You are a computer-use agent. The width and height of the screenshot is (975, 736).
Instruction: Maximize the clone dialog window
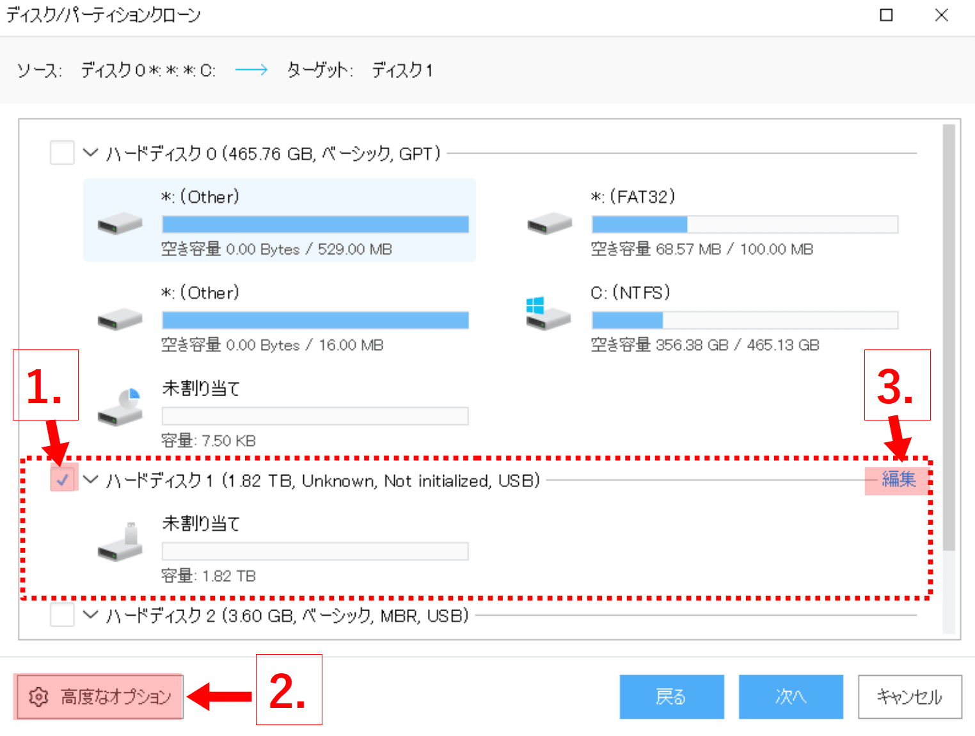tap(886, 15)
